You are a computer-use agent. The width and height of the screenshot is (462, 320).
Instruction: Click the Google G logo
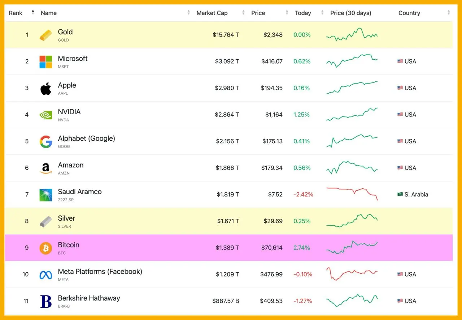tap(46, 141)
